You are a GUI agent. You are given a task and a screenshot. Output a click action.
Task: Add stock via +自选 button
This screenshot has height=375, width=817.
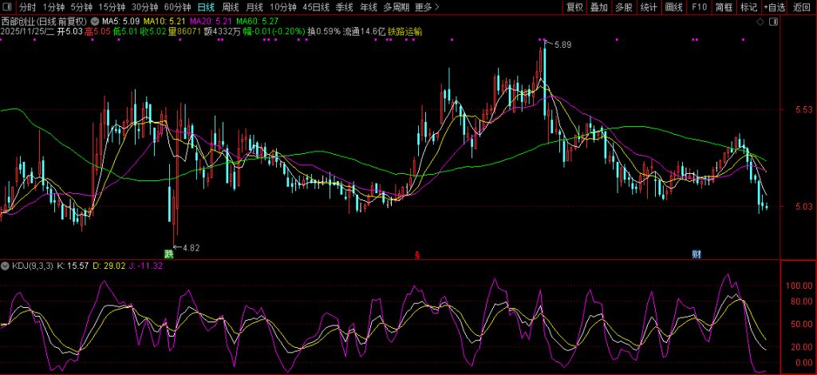click(774, 7)
